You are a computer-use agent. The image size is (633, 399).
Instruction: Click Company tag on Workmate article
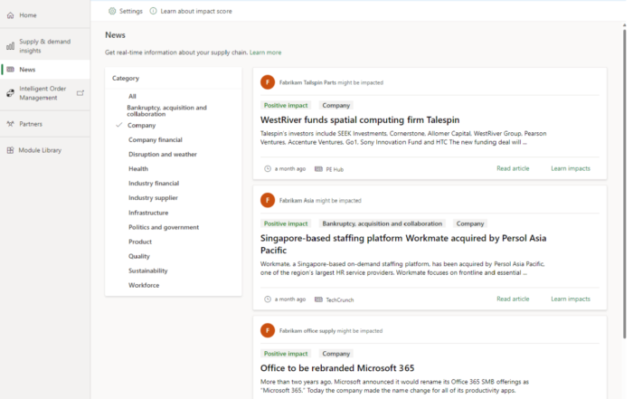[470, 223]
